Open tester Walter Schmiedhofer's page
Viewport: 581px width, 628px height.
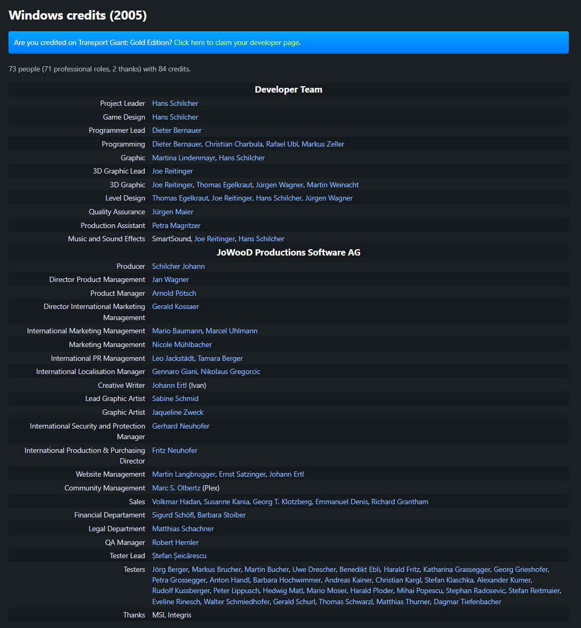click(236, 602)
